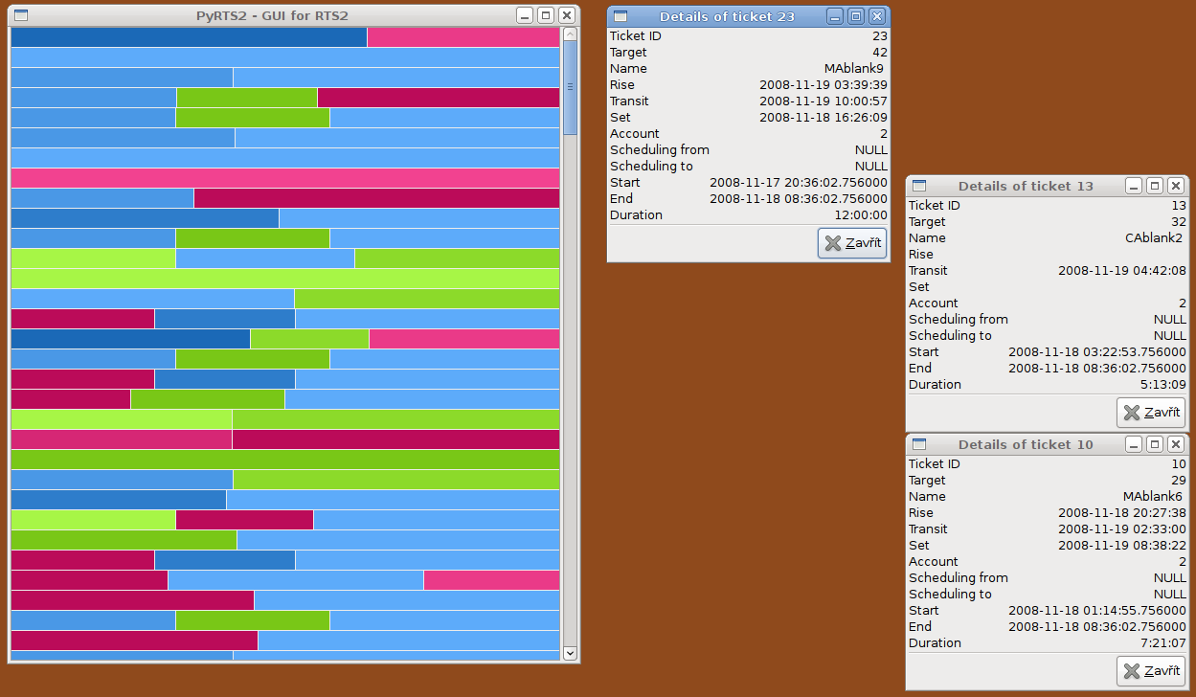Click the schedule scrollbar up arrow

571,34
